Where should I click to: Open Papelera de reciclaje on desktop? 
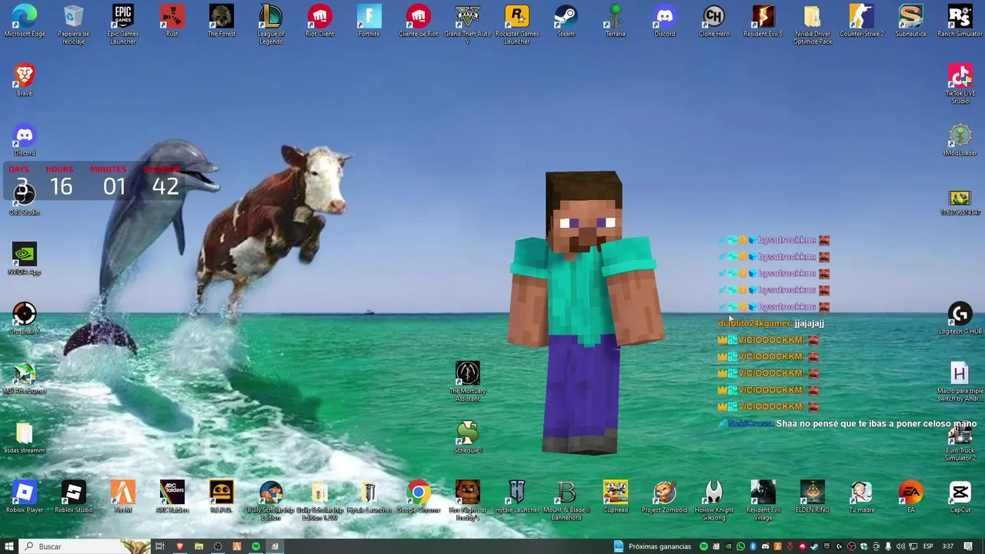coord(74,25)
